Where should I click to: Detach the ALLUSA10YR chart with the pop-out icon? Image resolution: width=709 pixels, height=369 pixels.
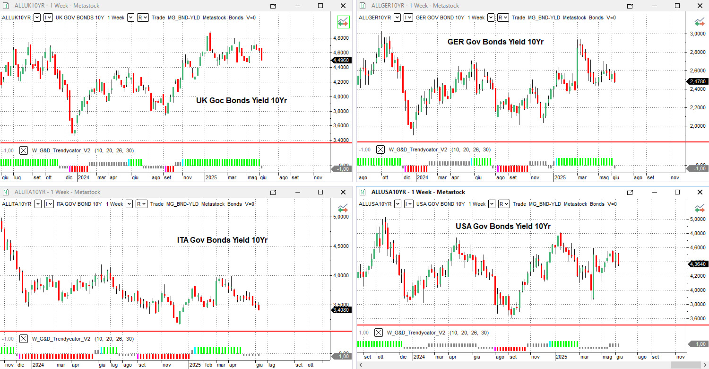click(x=630, y=193)
